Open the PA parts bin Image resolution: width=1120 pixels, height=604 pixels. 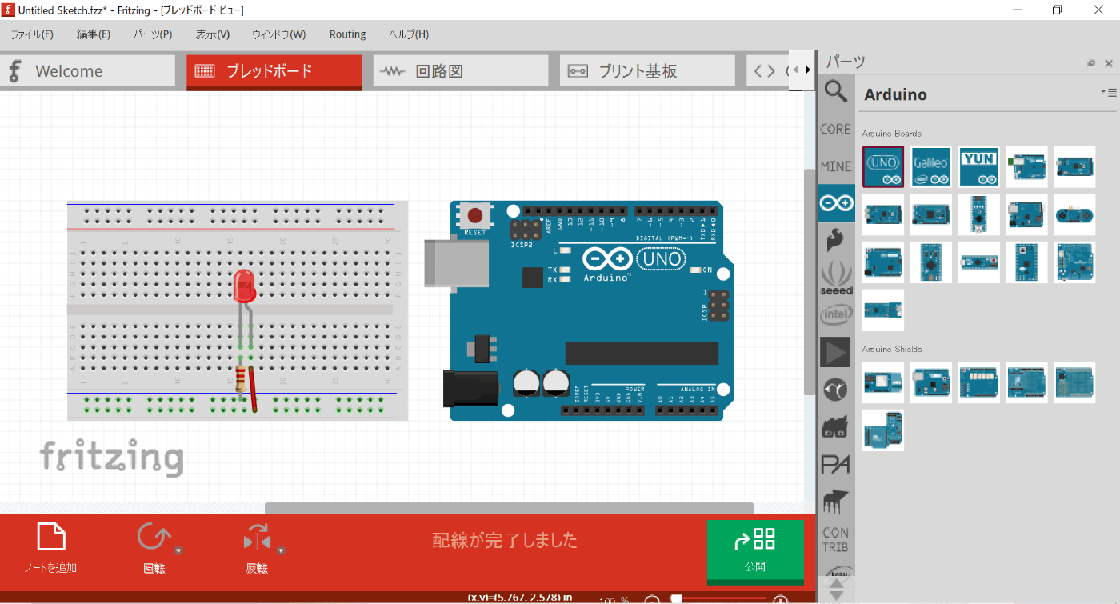point(836,464)
